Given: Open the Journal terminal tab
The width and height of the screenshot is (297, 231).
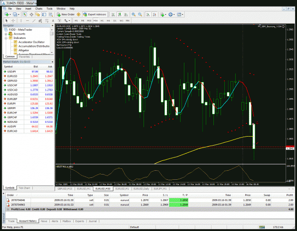Looking at the screenshot, I should coord(93,221).
